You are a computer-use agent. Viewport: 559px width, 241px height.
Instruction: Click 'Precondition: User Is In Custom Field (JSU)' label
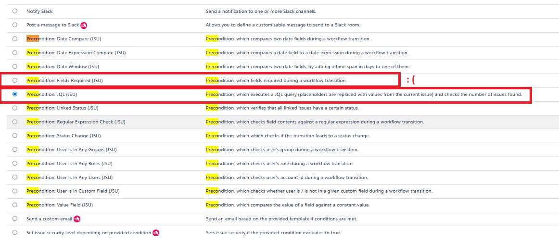coord(73,191)
